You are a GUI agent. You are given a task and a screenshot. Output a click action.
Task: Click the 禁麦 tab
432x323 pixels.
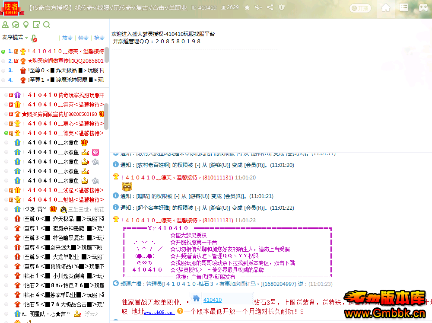(83, 38)
